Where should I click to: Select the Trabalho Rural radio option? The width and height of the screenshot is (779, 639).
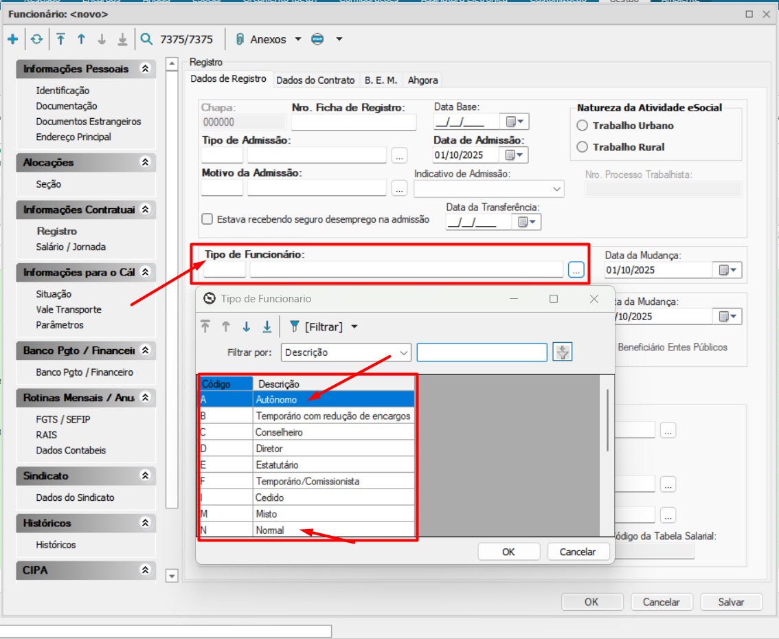pyautogui.click(x=583, y=146)
